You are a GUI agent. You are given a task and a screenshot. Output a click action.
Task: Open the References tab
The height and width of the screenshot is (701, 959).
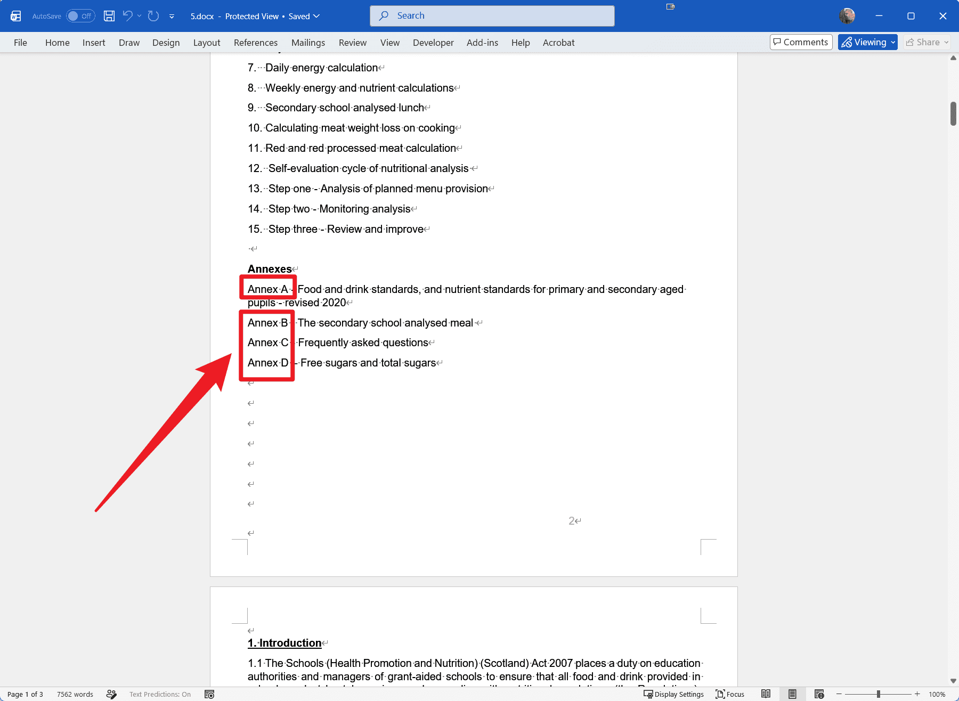[x=256, y=43]
